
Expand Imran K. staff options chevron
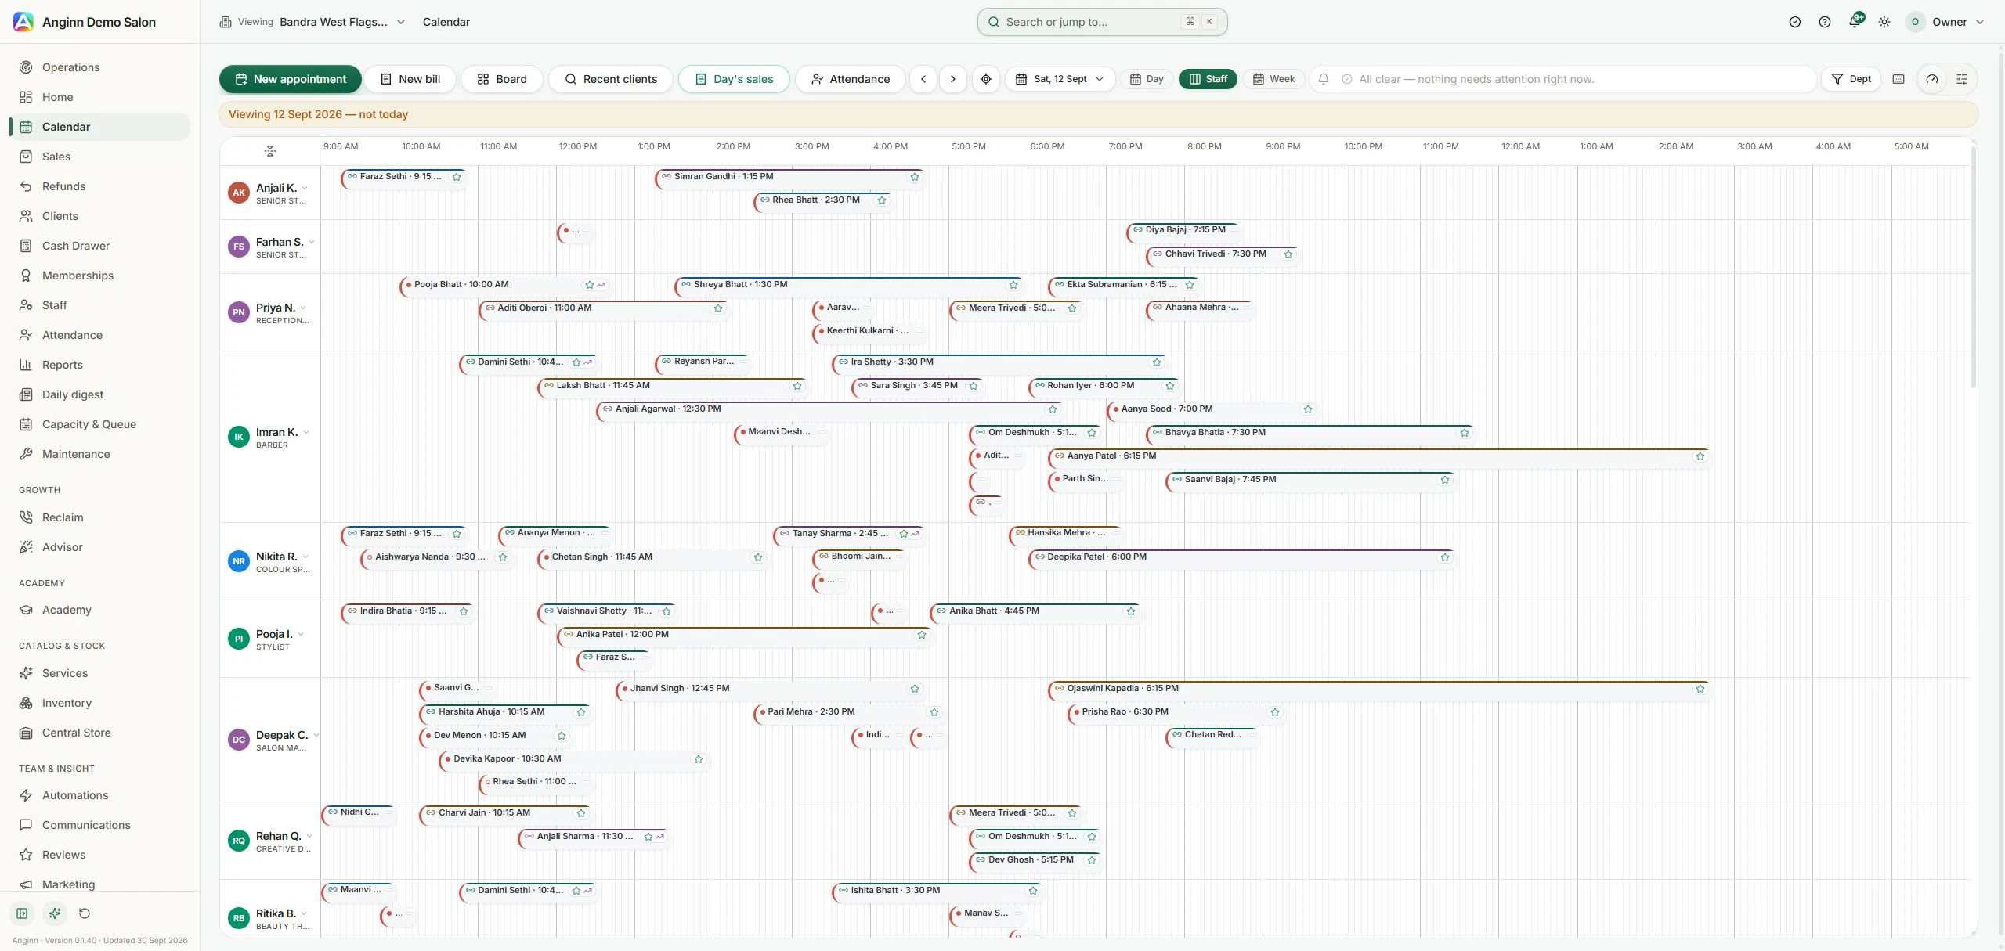306,432
